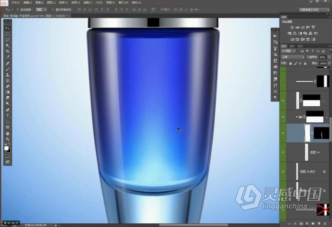Toggle show transform controls checkbox (显示变换控件)
332x227 pixels.
coord(53,9)
